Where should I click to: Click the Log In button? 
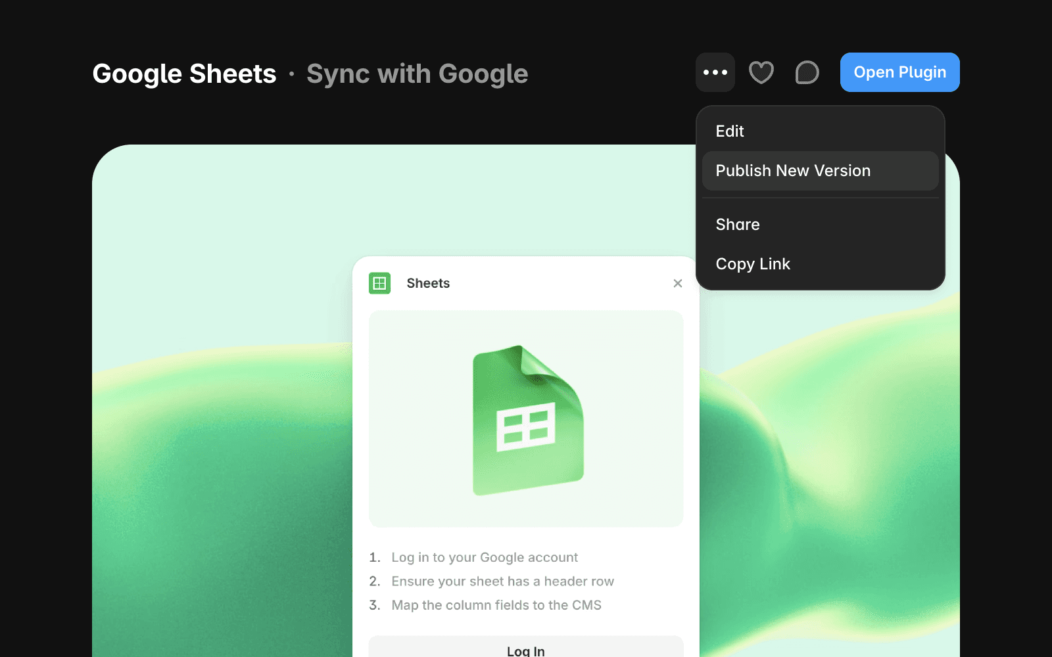(526, 646)
